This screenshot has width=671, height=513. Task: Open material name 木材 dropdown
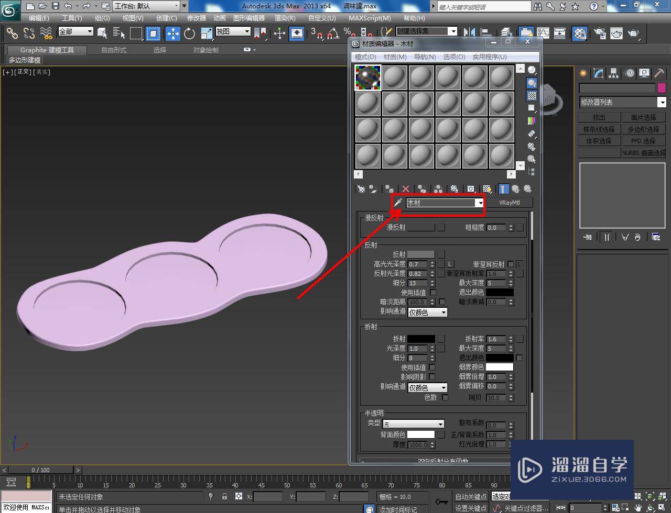479,203
